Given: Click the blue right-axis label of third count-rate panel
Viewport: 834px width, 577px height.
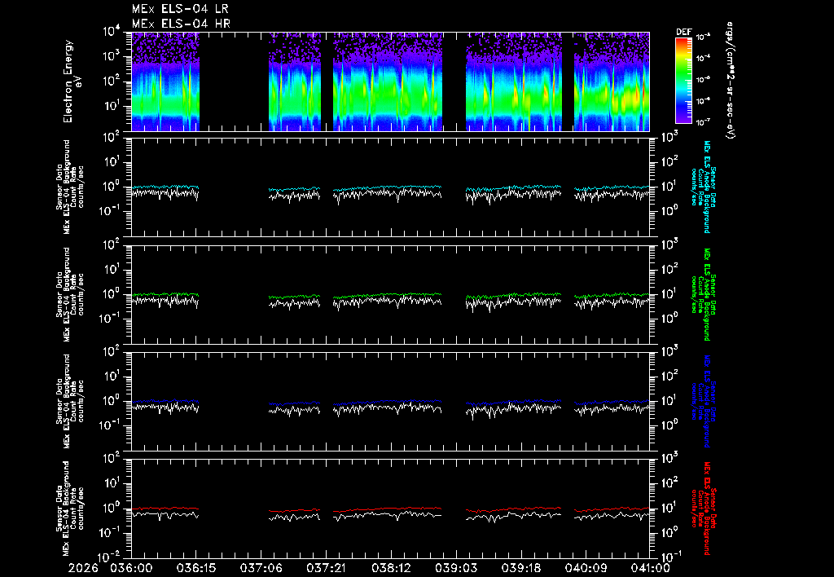Looking at the screenshot, I should (x=703, y=401).
